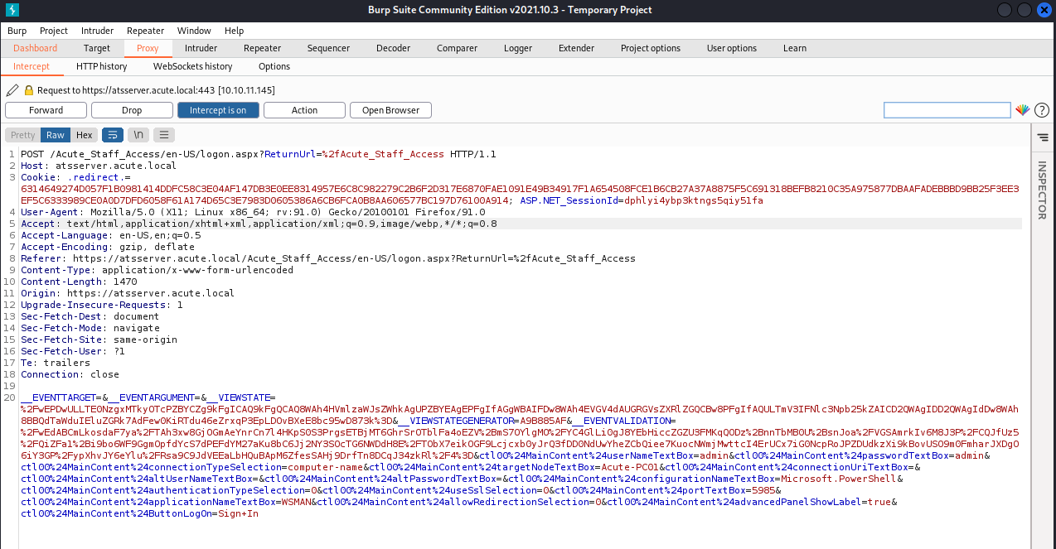Viewport: 1056px width, 549px height.
Task: Click the rainbow fan icon beside the search field
Action: (x=1022, y=108)
